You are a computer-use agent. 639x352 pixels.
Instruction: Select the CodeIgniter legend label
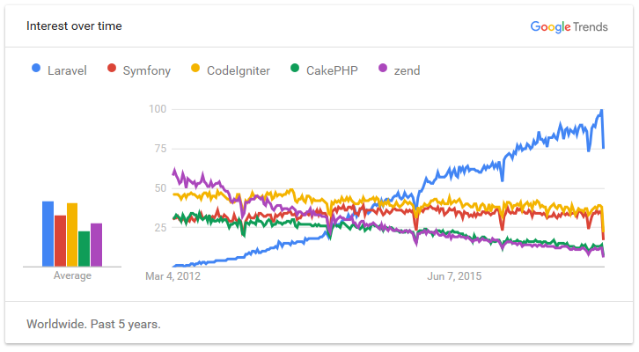click(x=238, y=70)
